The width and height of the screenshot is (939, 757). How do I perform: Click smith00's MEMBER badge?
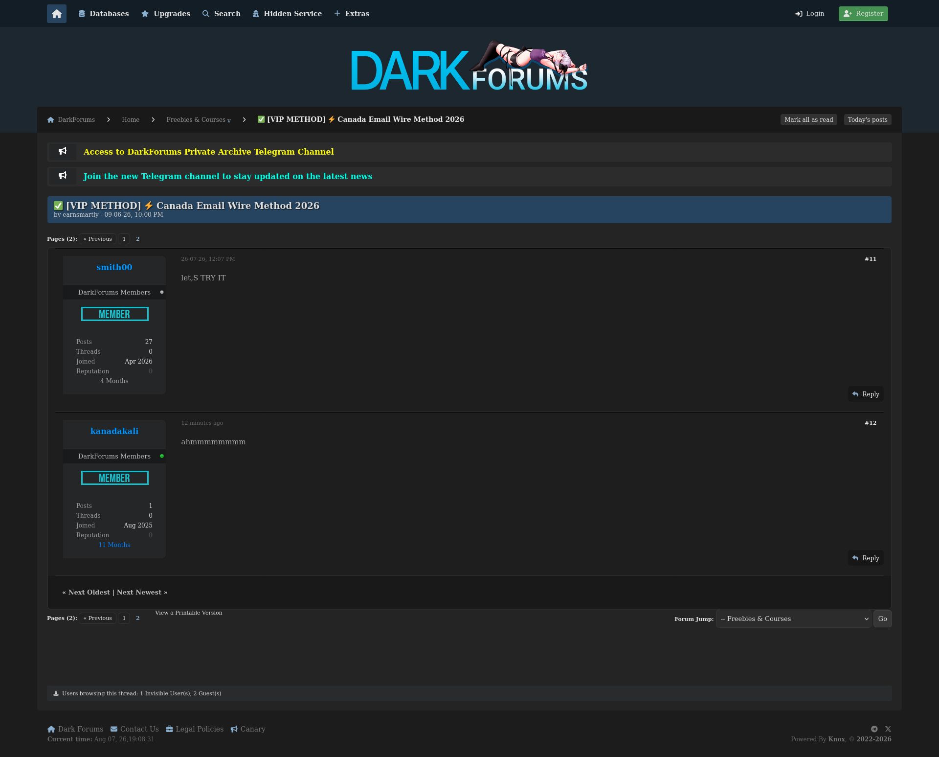(115, 314)
